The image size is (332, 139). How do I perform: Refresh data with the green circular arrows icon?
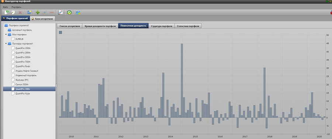click(69, 13)
